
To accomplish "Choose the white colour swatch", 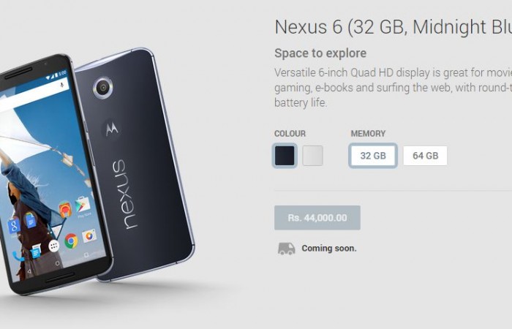I will click(312, 156).
